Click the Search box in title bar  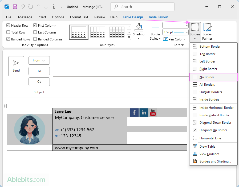click(142, 7)
